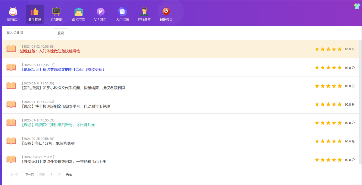
Task: Open the VIP项目 badge icon
Action: coord(100,12)
